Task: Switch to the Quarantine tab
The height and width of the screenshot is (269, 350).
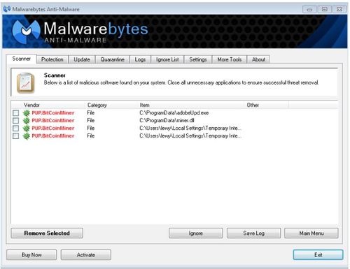Action: tap(113, 59)
